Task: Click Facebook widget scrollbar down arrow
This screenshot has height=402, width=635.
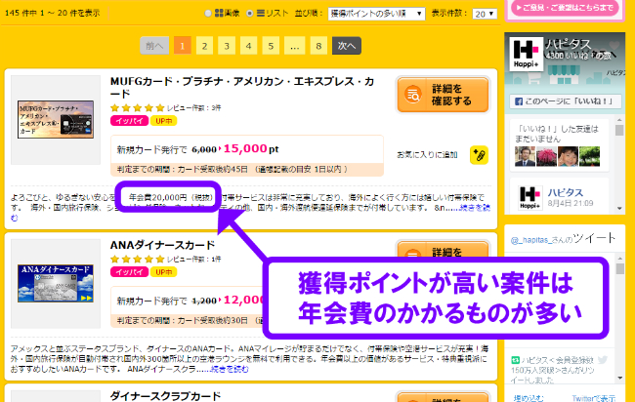Action: (619, 208)
